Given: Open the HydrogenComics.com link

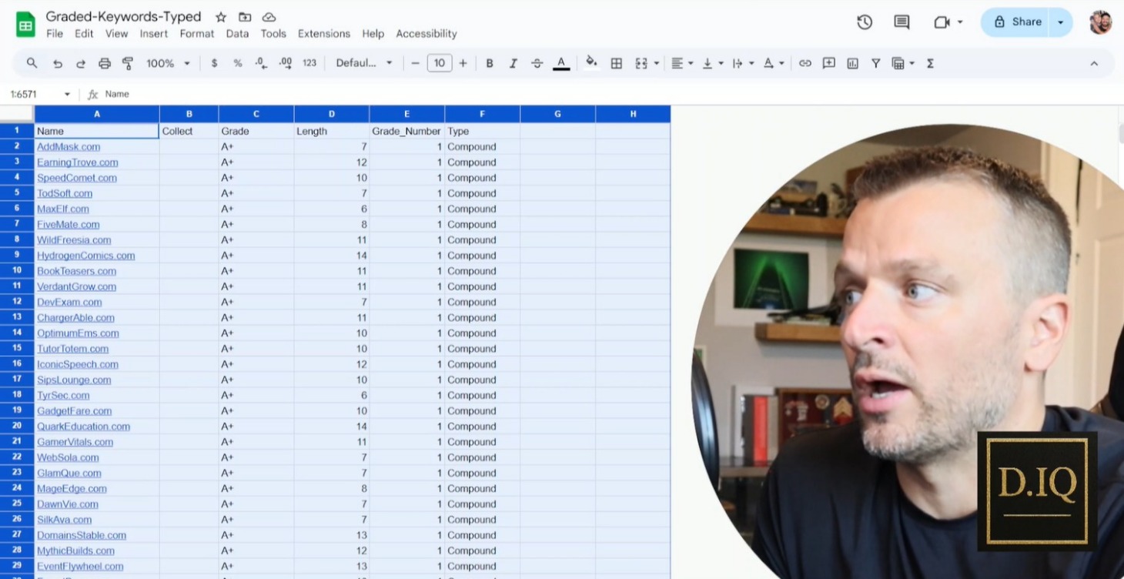Looking at the screenshot, I should (86, 256).
